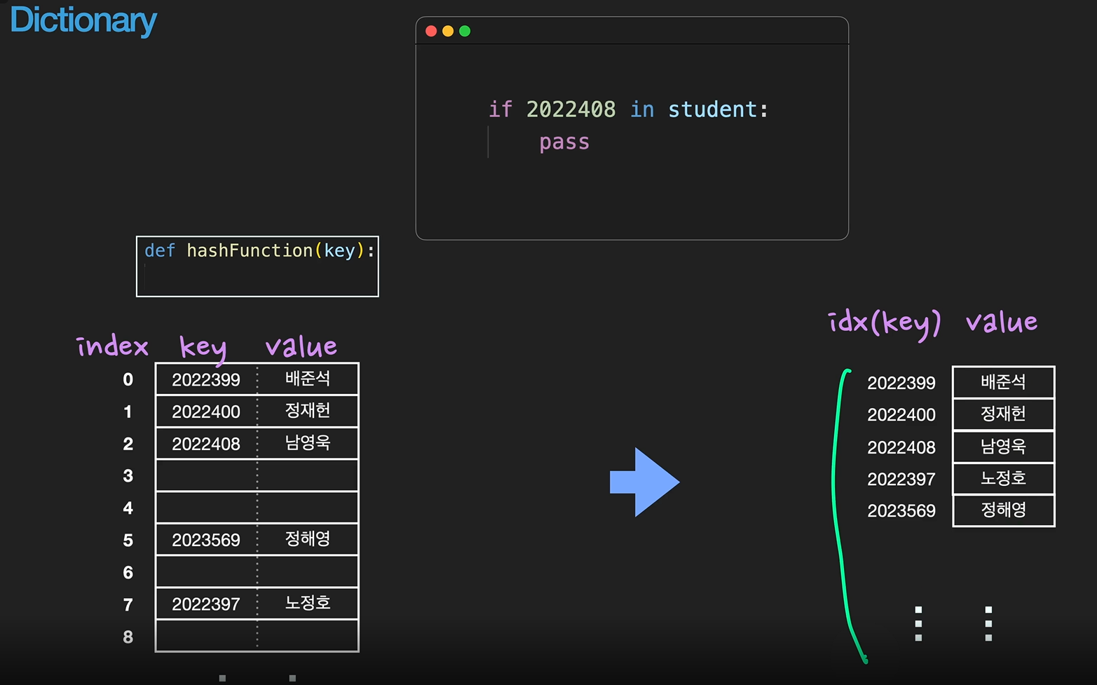Click the handwritten "idx(key)" header

[885, 324]
